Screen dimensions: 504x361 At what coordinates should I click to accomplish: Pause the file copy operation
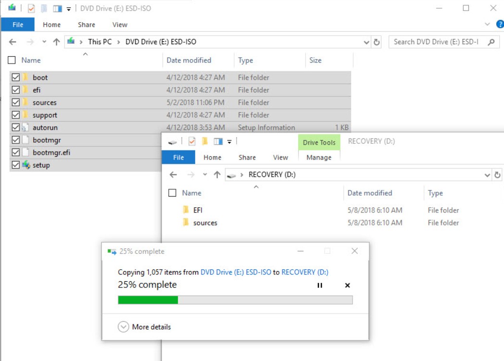(x=320, y=286)
